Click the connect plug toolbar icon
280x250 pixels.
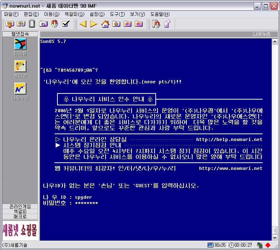pos(10,24)
